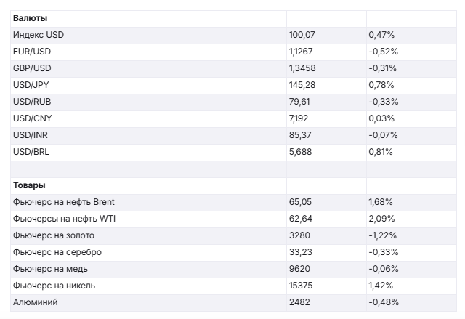
Task: Click the Товары section header
Action: (29, 185)
